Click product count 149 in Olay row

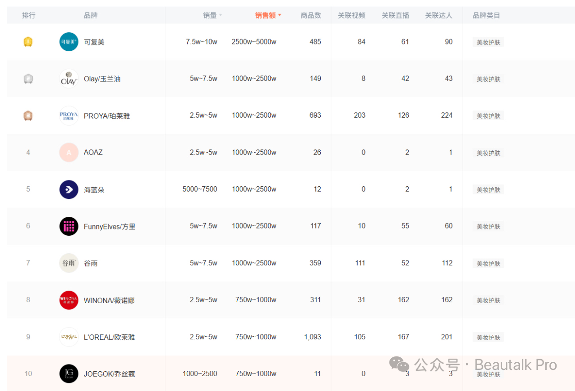[x=315, y=79]
